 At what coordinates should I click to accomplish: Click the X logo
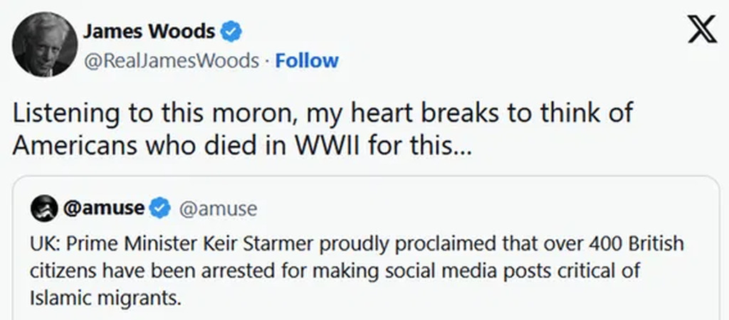click(702, 31)
